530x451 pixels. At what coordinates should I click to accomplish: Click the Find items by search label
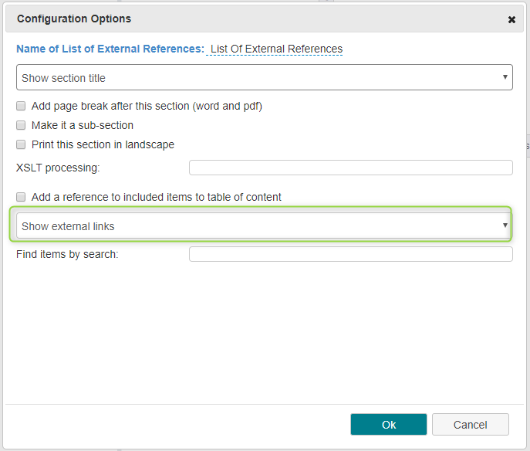coord(67,254)
